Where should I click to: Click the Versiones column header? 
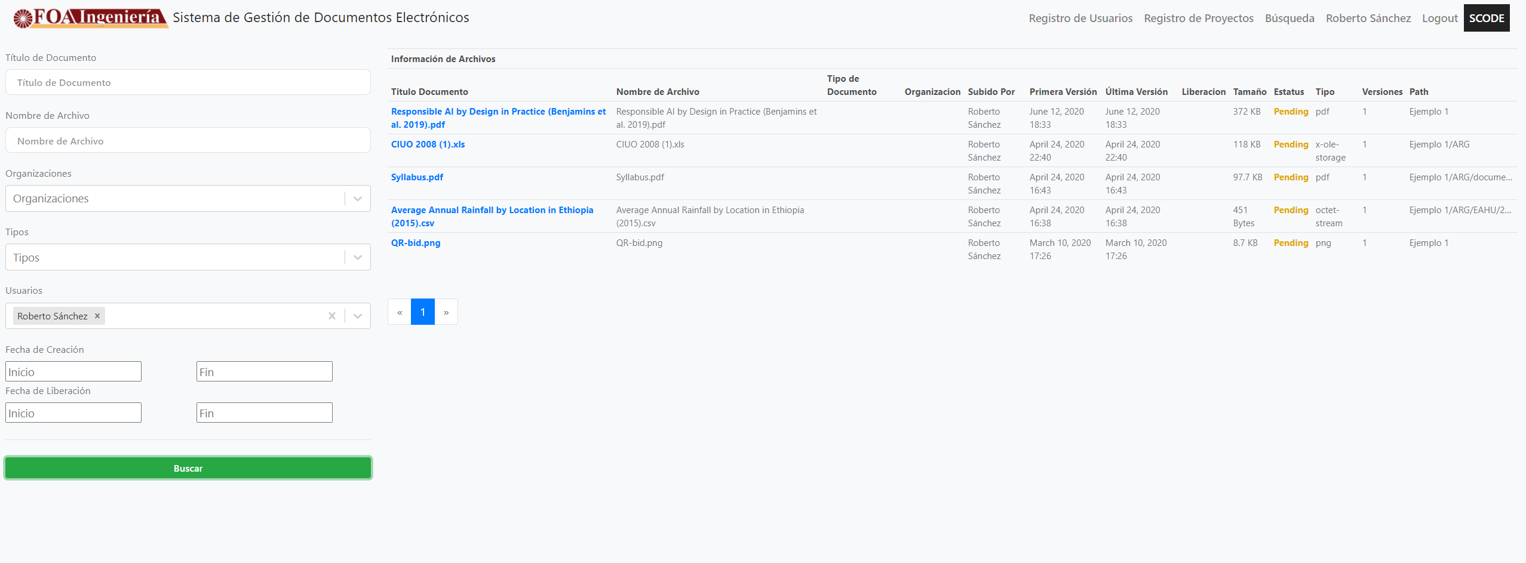click(1382, 92)
